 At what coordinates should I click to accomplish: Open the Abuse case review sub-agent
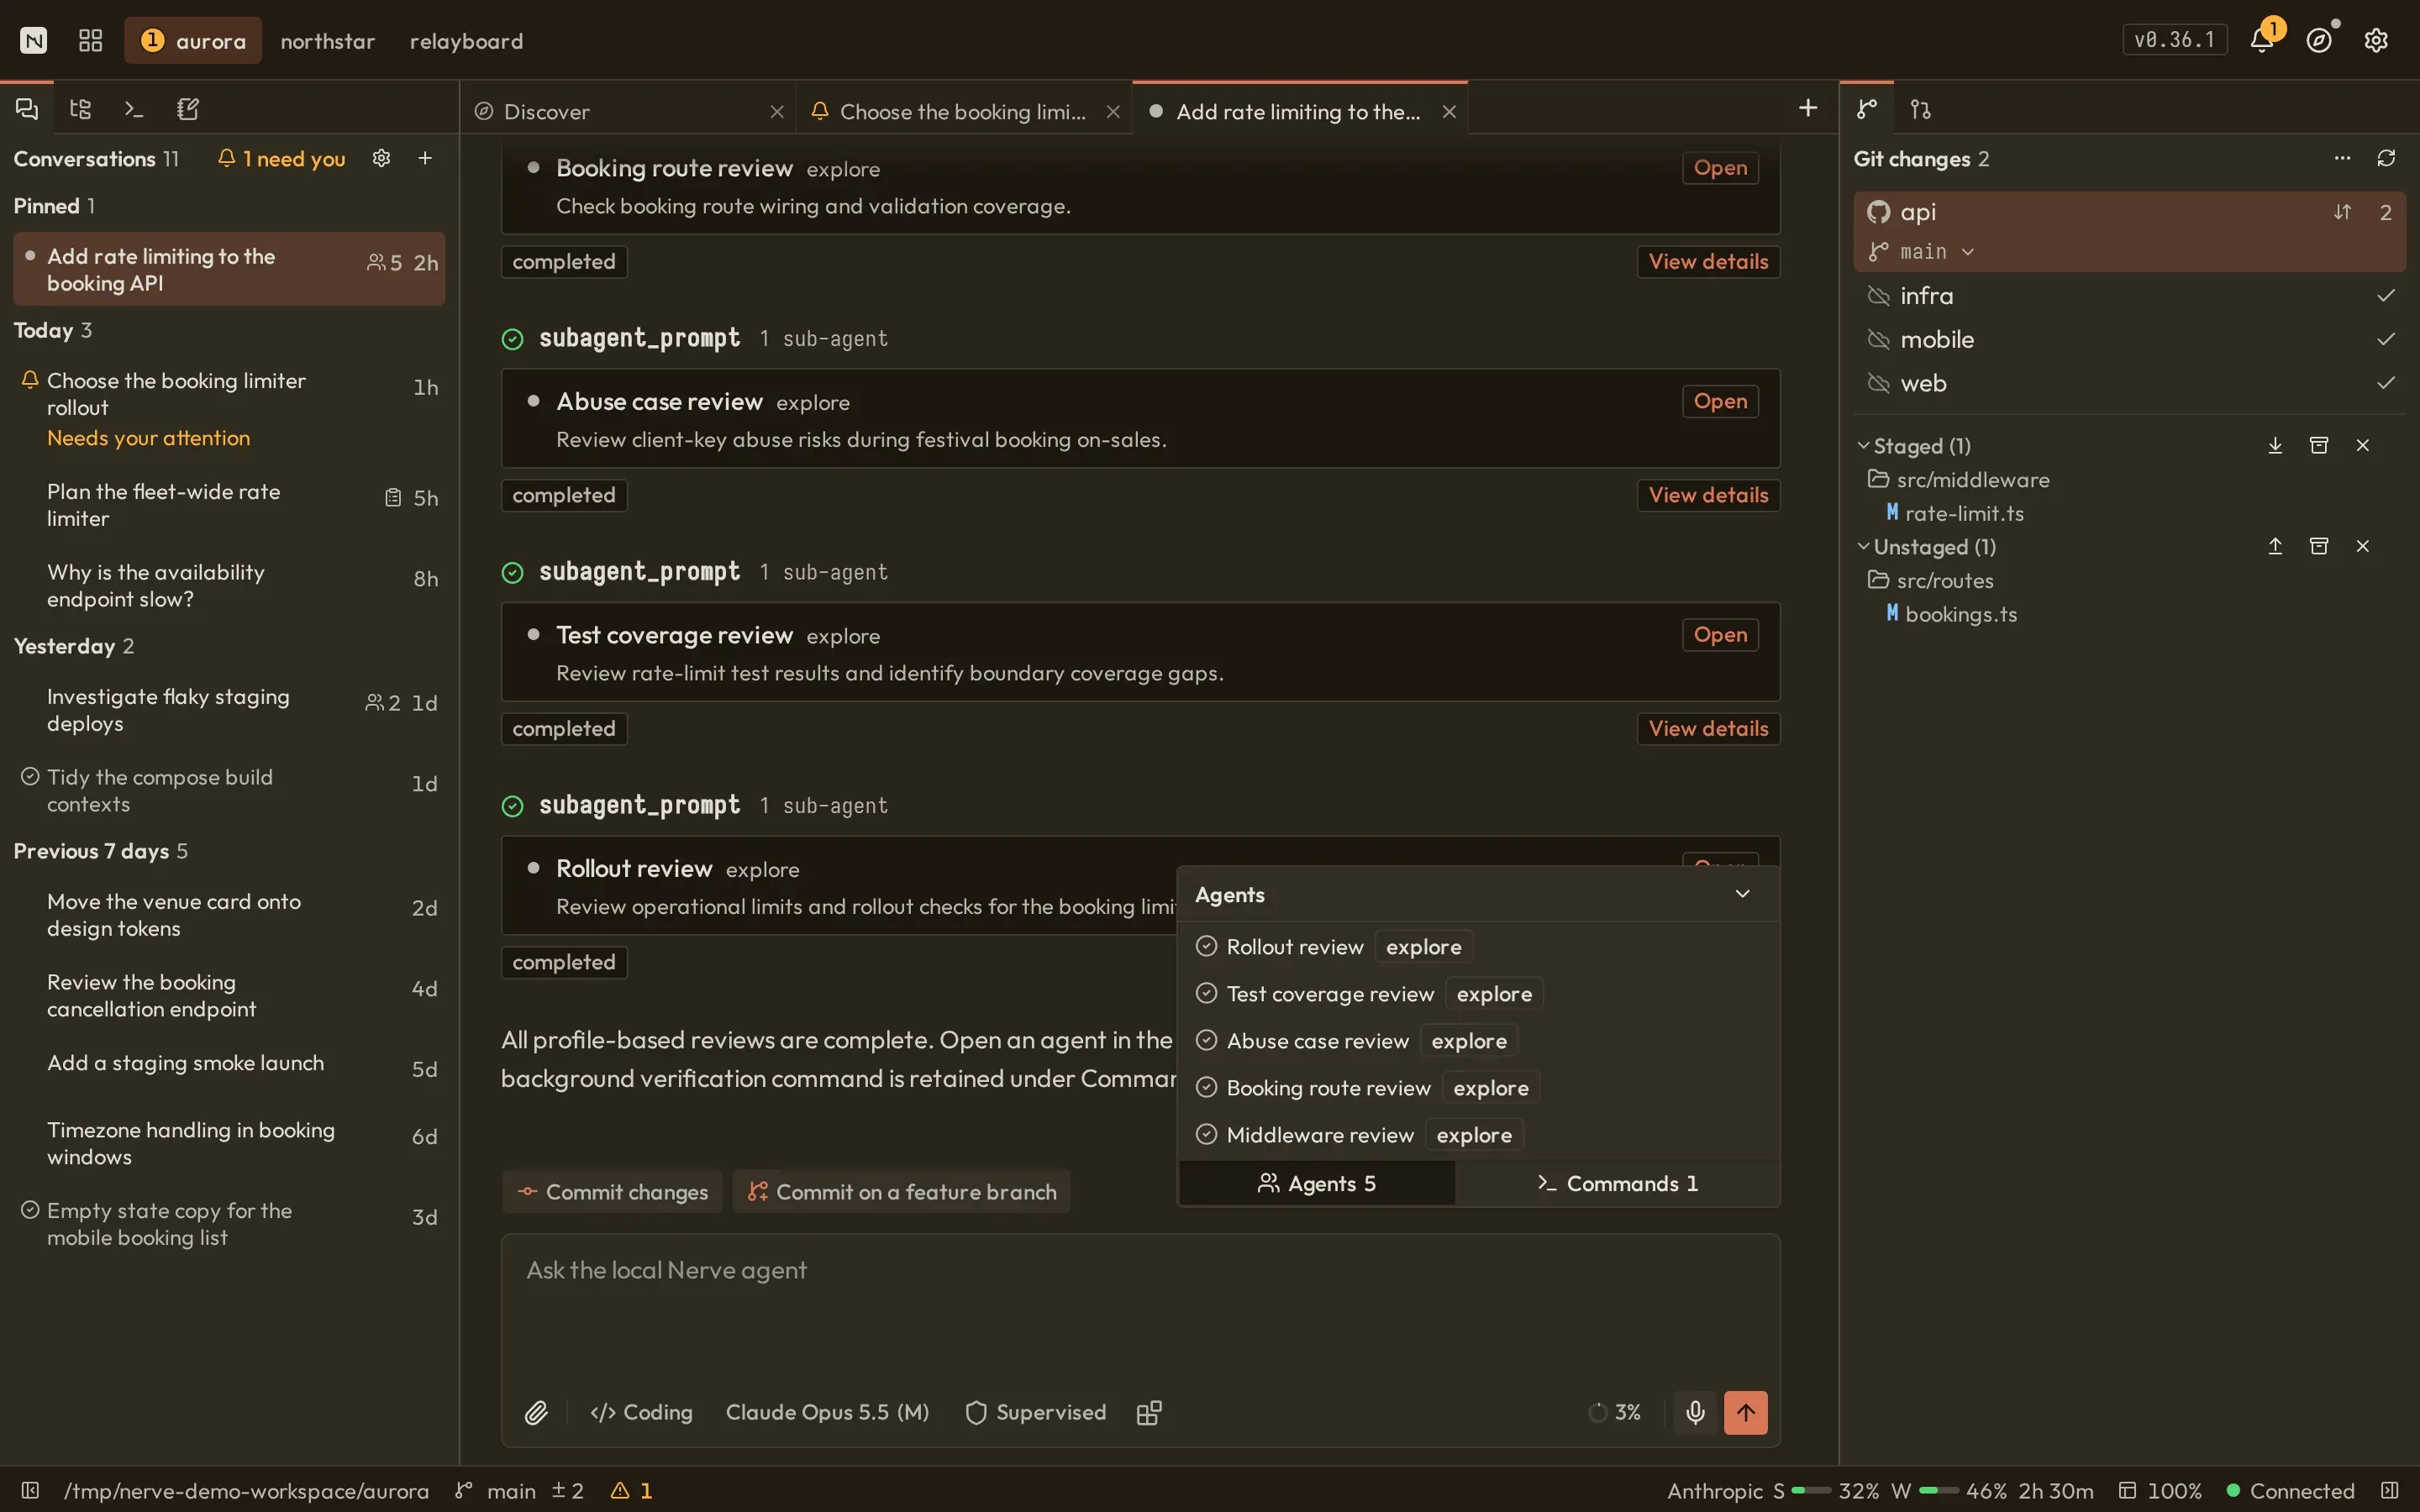(x=1720, y=401)
